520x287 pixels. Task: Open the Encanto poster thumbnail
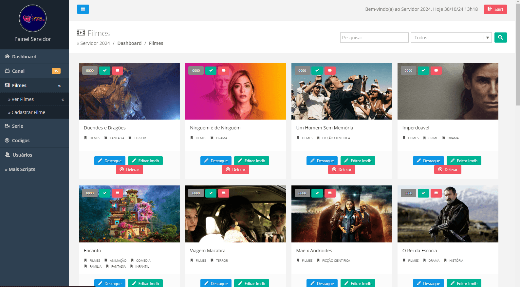129,214
